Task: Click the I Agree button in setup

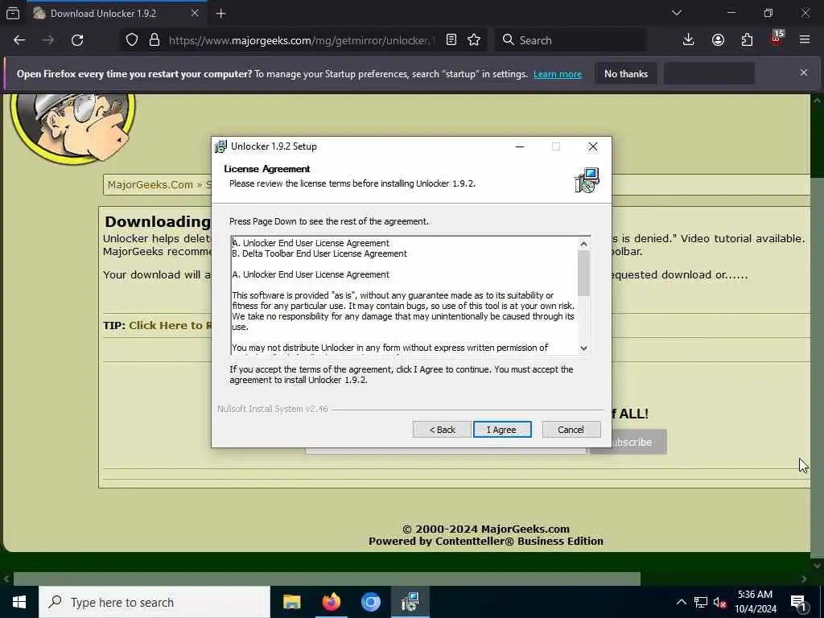Action: (502, 430)
